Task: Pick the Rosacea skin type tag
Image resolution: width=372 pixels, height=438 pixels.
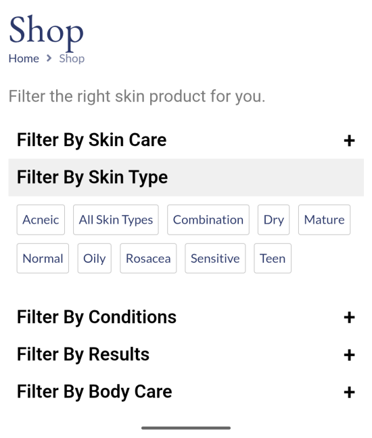Action: point(148,258)
